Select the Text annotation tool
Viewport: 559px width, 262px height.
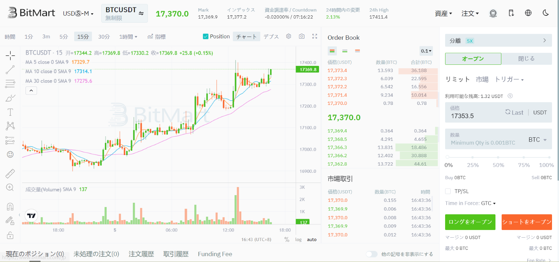(x=10, y=112)
